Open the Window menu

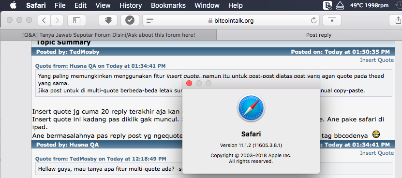pos(207,5)
